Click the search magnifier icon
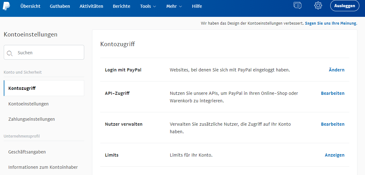Viewport: 365px width, 175px height. click(9, 53)
